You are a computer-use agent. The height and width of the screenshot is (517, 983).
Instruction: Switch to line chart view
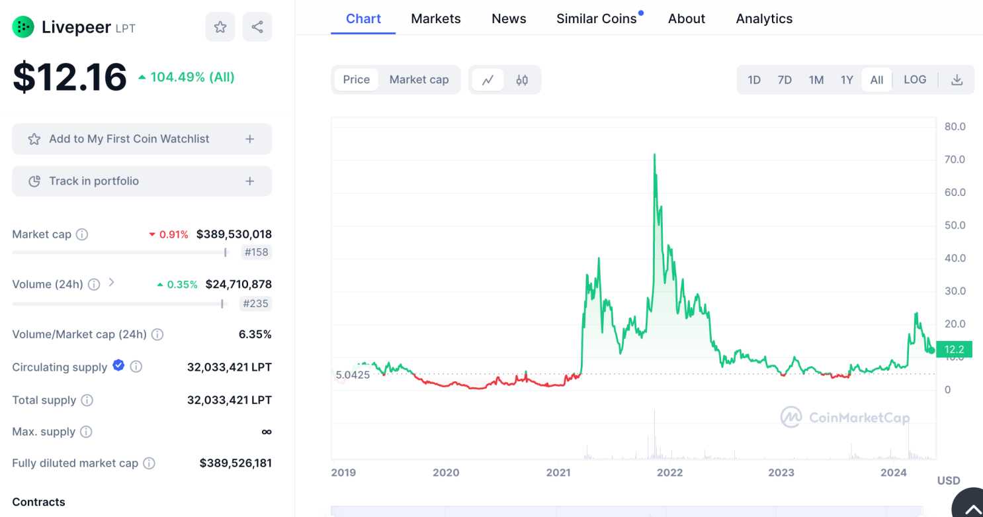click(488, 80)
